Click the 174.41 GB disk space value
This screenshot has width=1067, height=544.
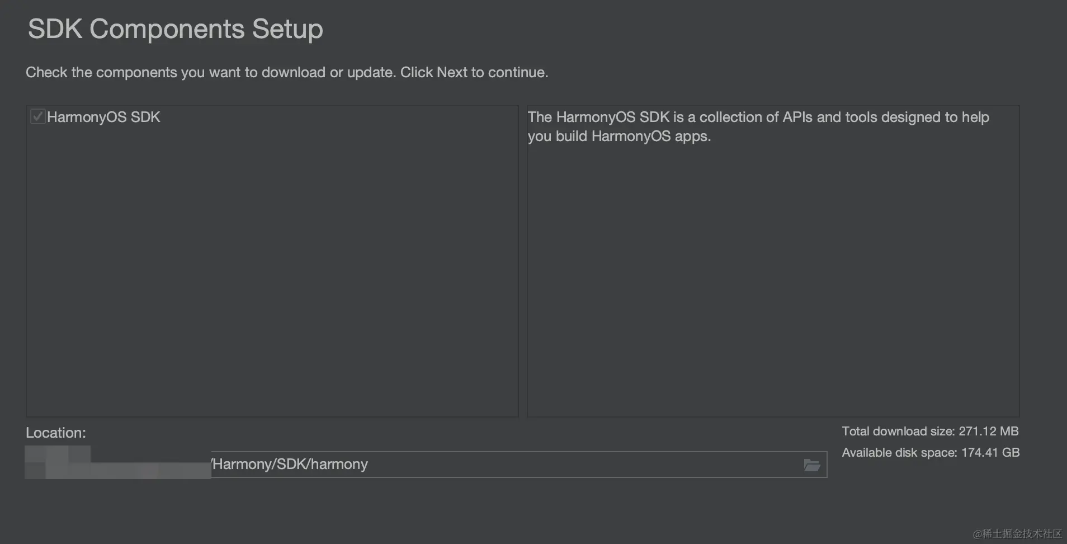(x=990, y=452)
